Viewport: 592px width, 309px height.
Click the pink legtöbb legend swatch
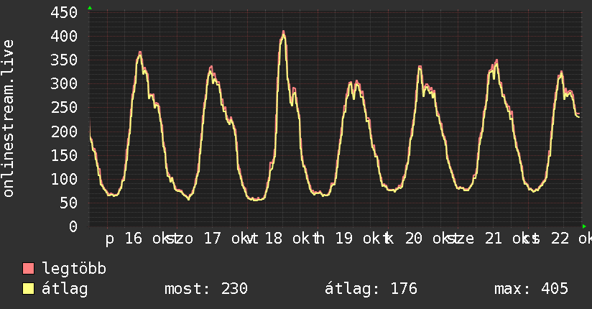[x=28, y=269]
